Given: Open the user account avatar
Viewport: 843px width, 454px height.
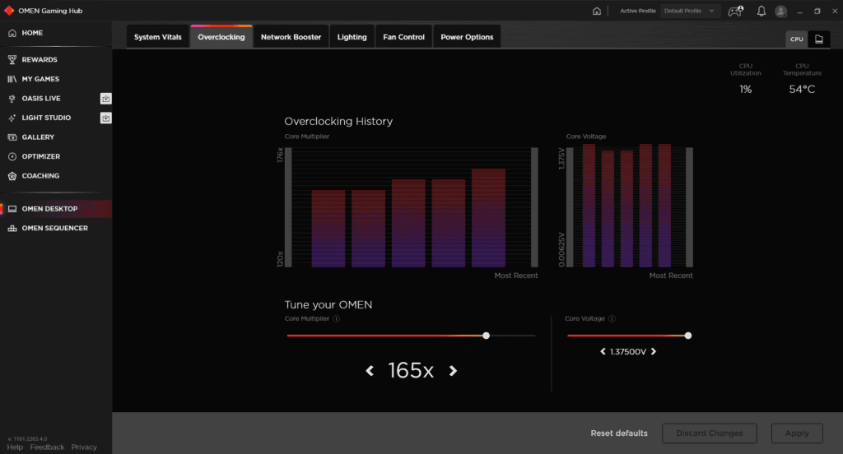Looking at the screenshot, I should click(781, 11).
